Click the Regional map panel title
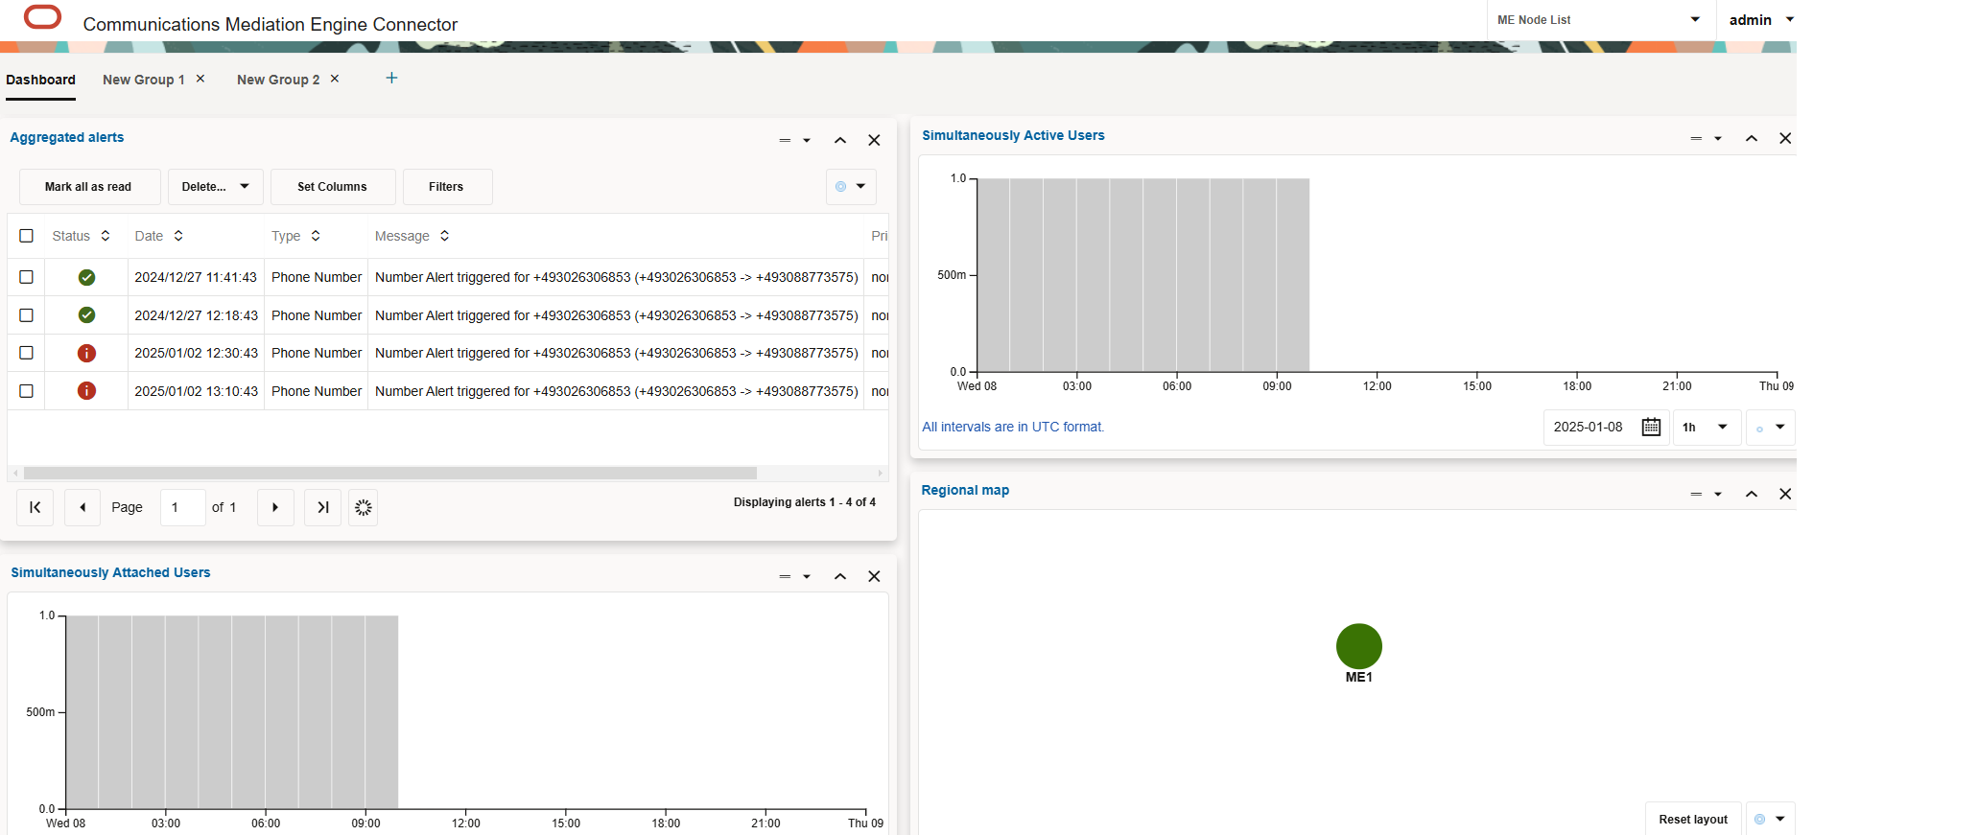 point(965,490)
